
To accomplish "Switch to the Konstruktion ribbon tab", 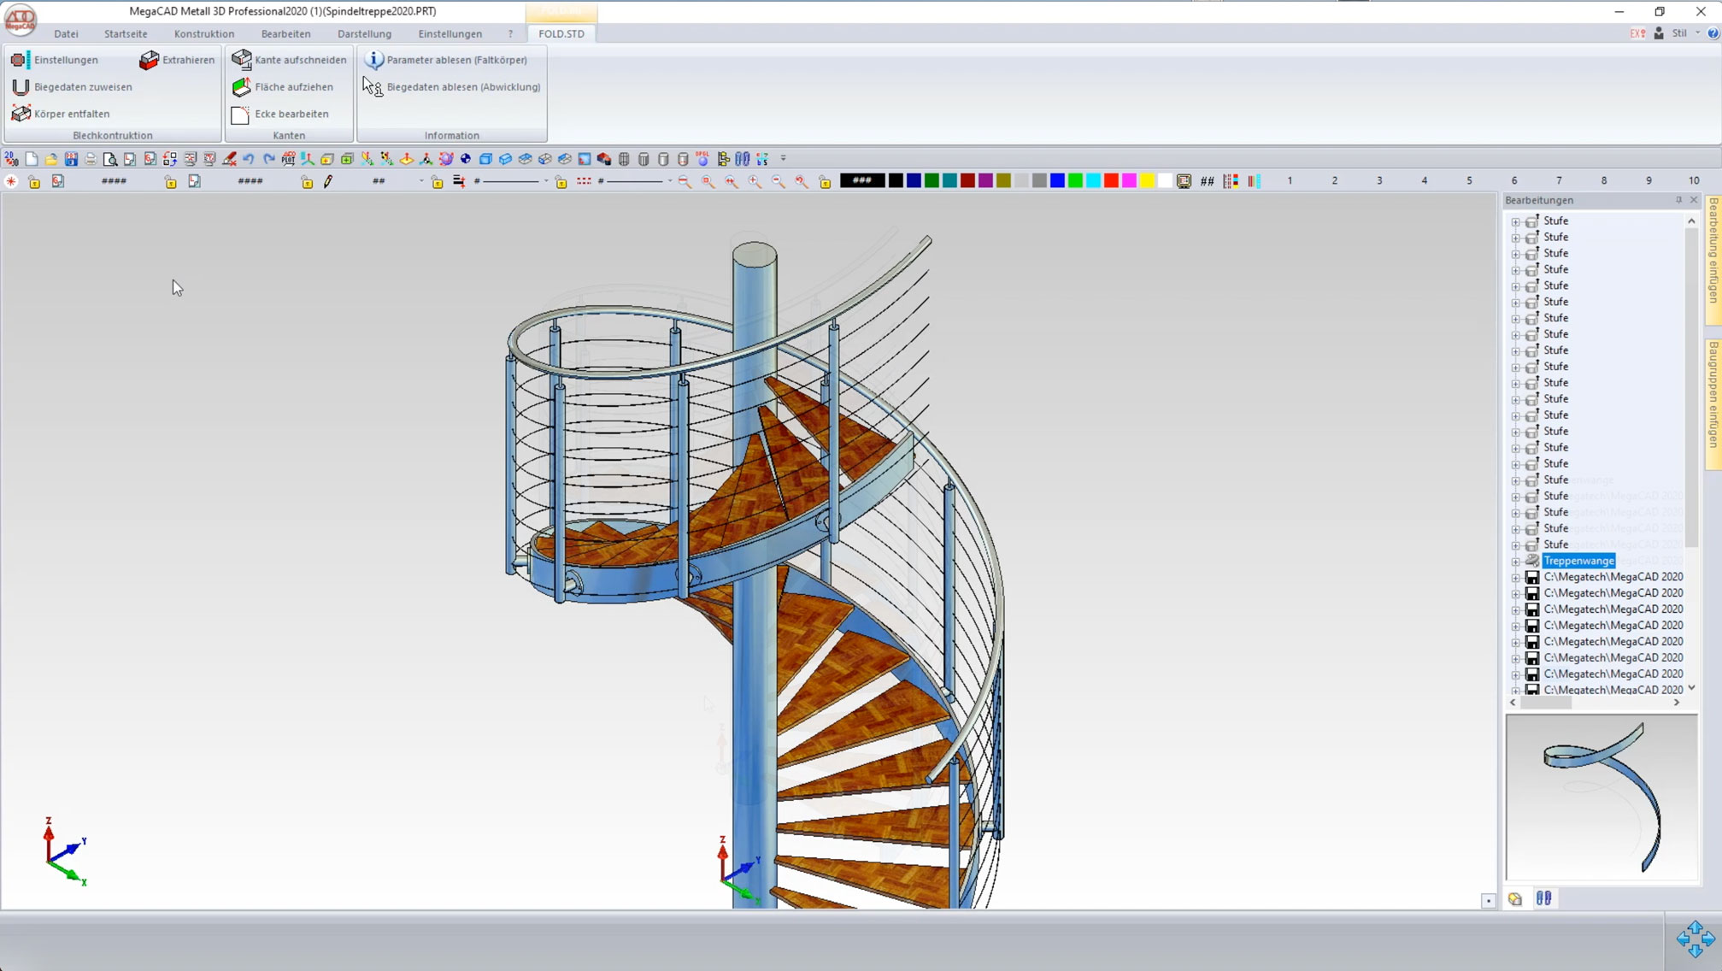I will coord(203,33).
